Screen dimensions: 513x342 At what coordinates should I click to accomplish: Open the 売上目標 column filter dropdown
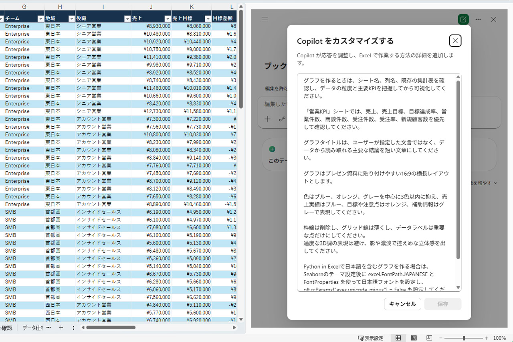click(x=208, y=18)
